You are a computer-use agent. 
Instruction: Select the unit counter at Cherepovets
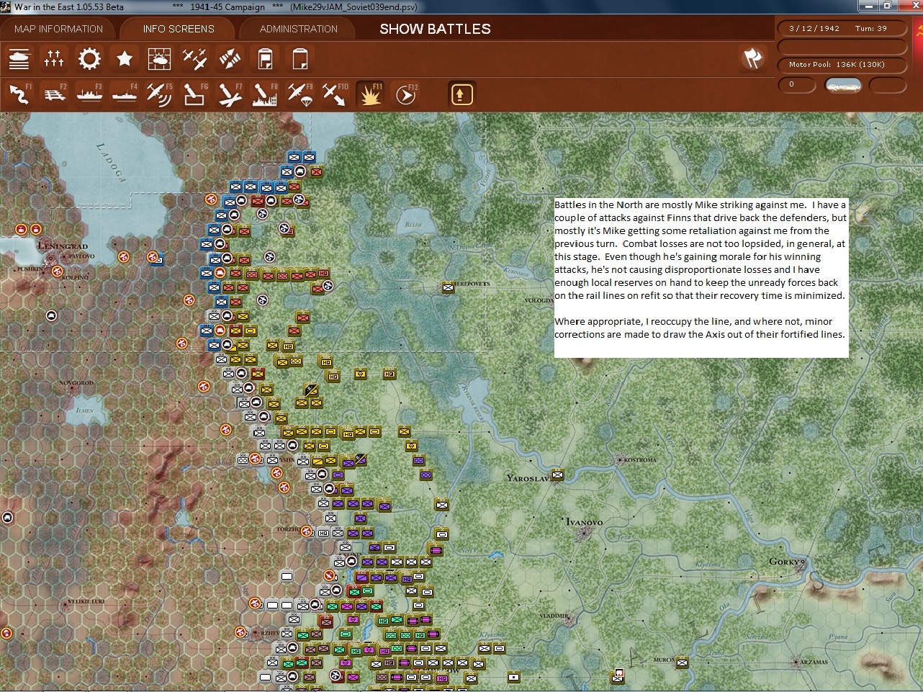449,287
